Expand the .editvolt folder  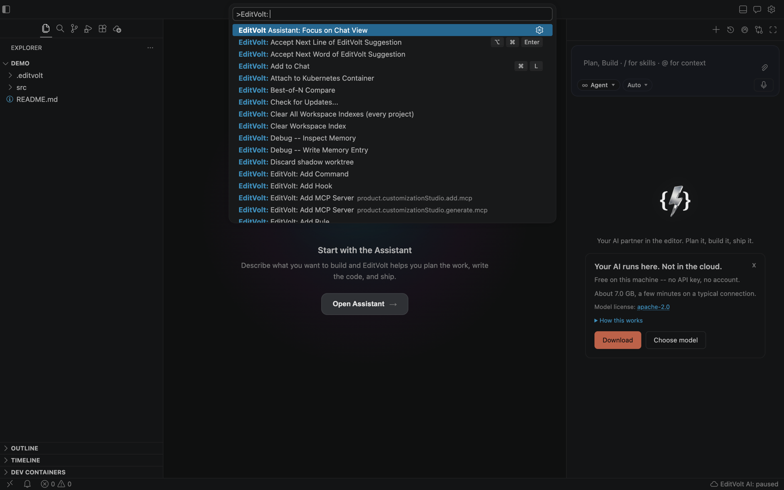click(81, 75)
